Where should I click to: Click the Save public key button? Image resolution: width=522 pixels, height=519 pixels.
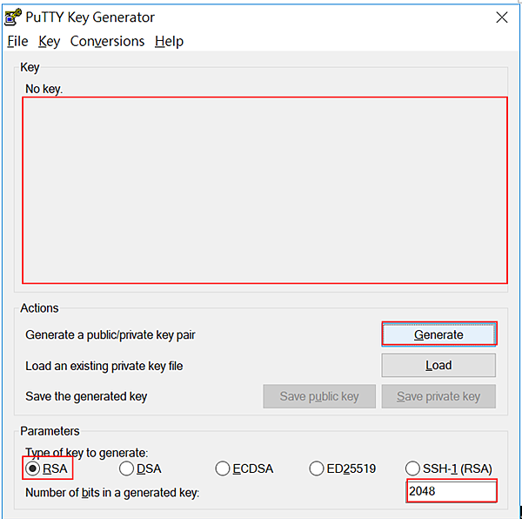coord(319,396)
